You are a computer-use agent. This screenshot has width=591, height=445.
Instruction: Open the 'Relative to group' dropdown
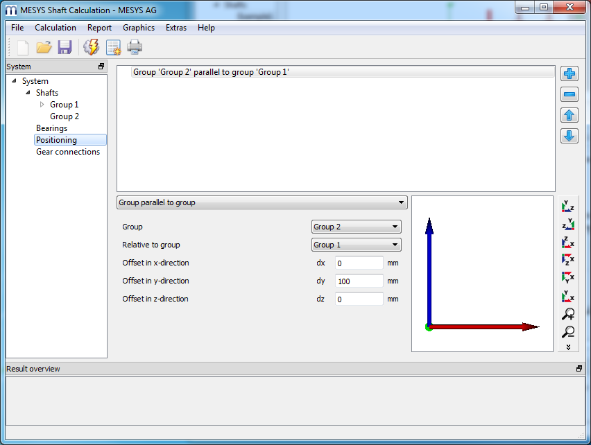[x=356, y=245]
